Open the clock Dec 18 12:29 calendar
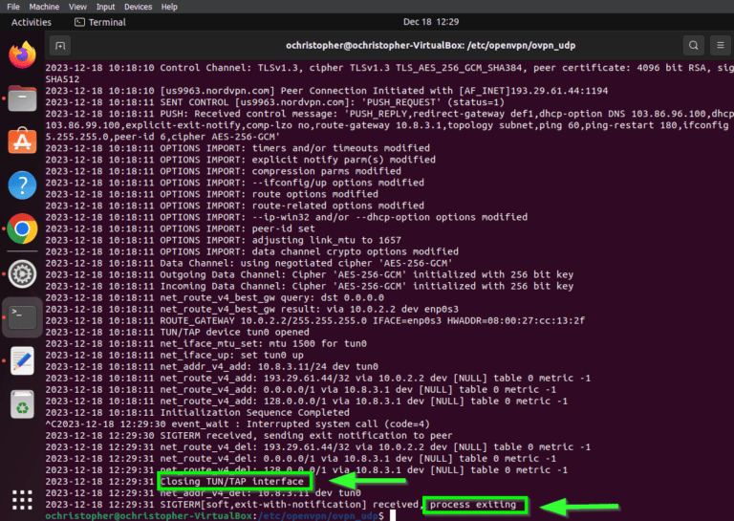 (430, 22)
